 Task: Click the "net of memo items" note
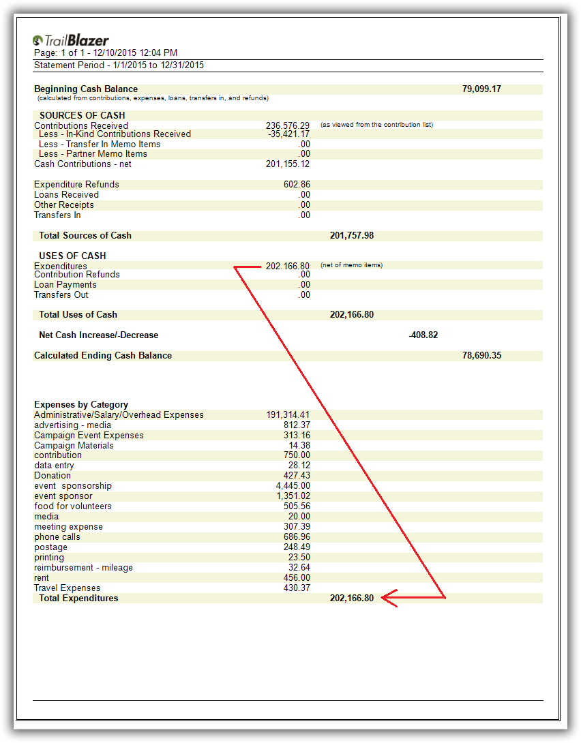(x=351, y=265)
